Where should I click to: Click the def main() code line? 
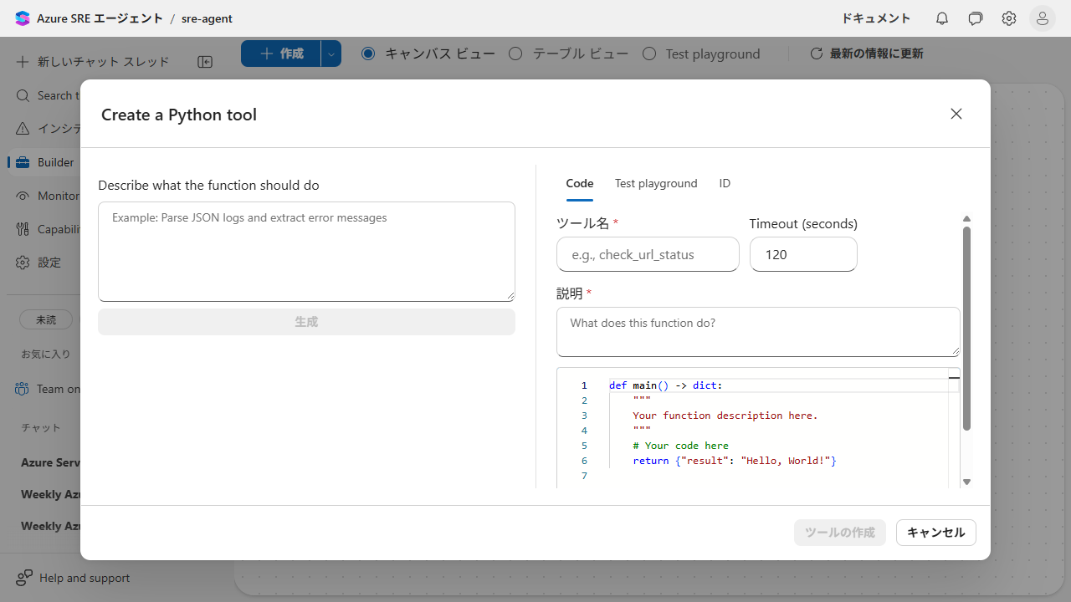click(x=665, y=385)
